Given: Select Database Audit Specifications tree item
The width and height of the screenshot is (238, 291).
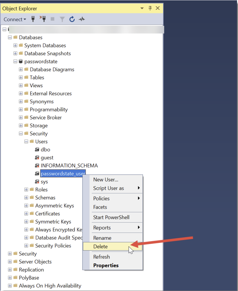Looking at the screenshot, I should [59, 237].
